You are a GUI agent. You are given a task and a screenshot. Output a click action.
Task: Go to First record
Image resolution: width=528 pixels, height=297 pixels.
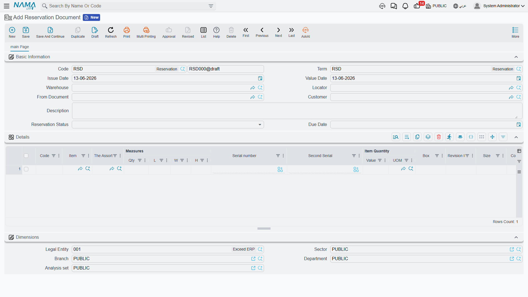tap(246, 32)
